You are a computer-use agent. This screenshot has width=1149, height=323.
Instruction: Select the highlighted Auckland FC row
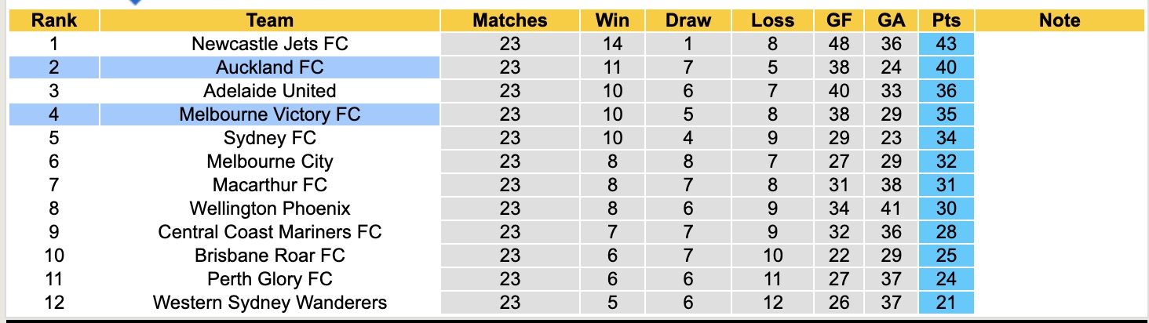(269, 67)
